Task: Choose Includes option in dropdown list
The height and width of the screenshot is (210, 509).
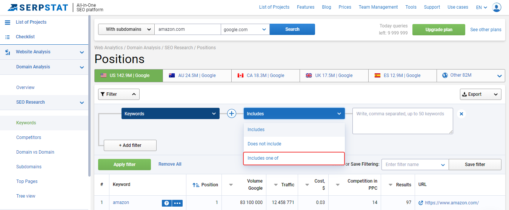Action: pyautogui.click(x=294, y=130)
